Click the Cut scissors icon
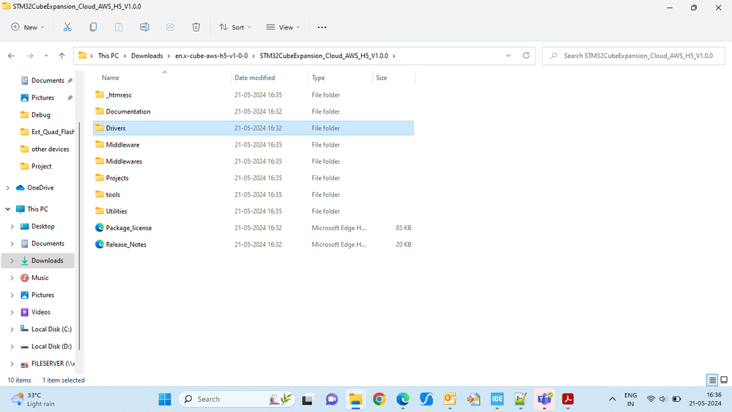The height and width of the screenshot is (412, 732). tap(67, 27)
